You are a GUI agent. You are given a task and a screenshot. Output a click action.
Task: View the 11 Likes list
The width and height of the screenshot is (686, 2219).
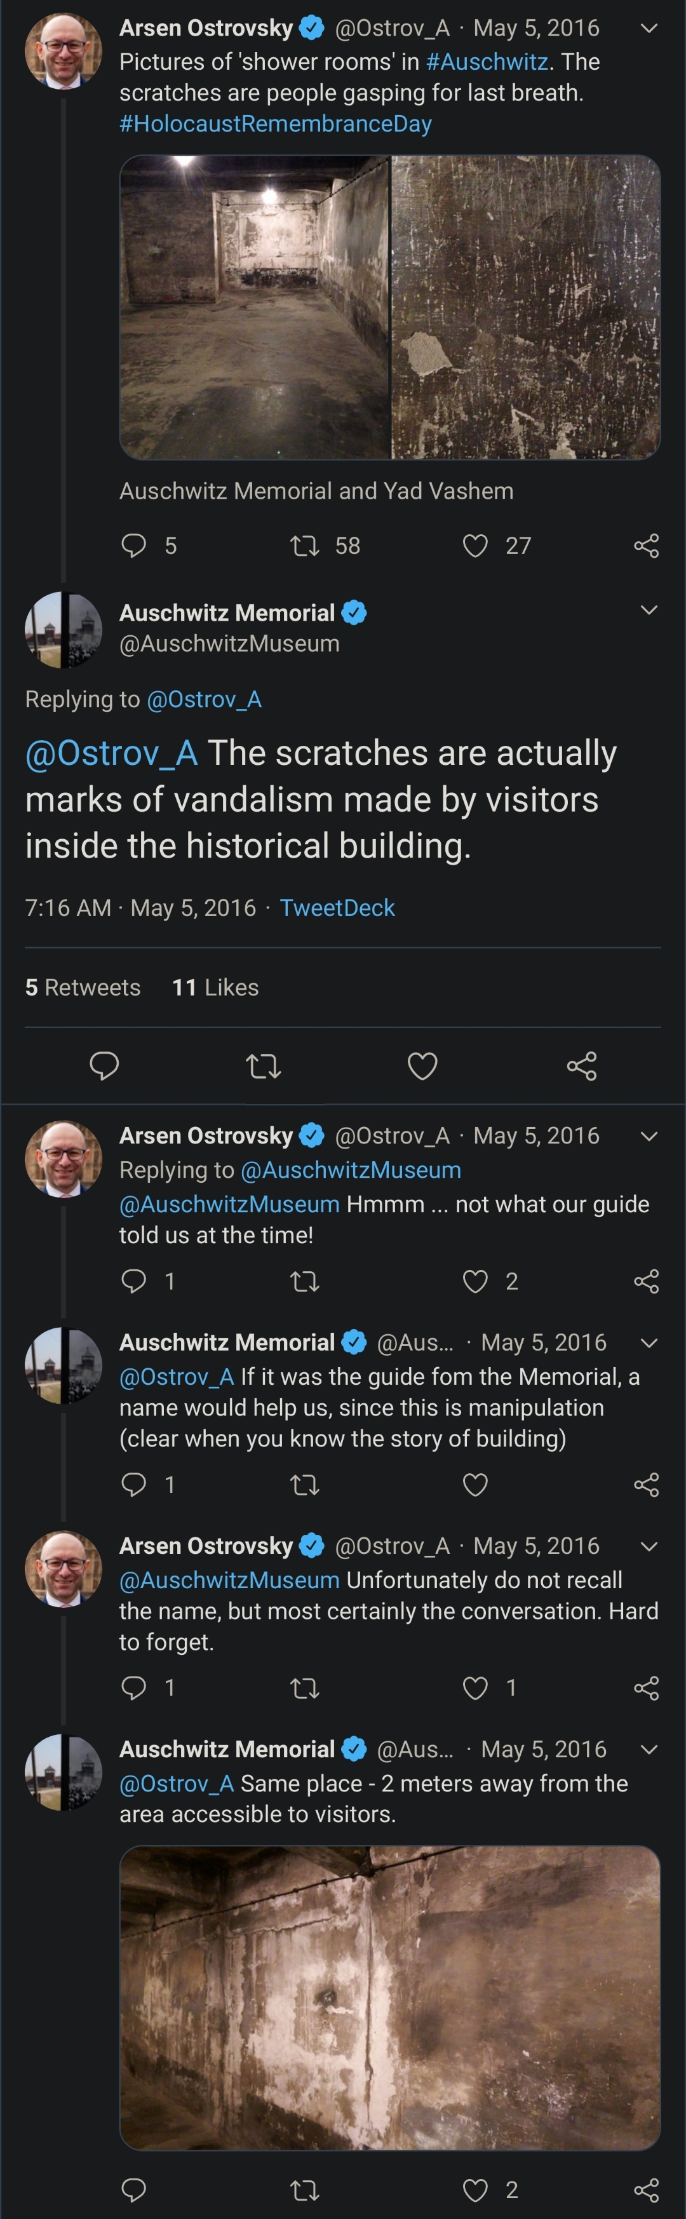pos(215,987)
